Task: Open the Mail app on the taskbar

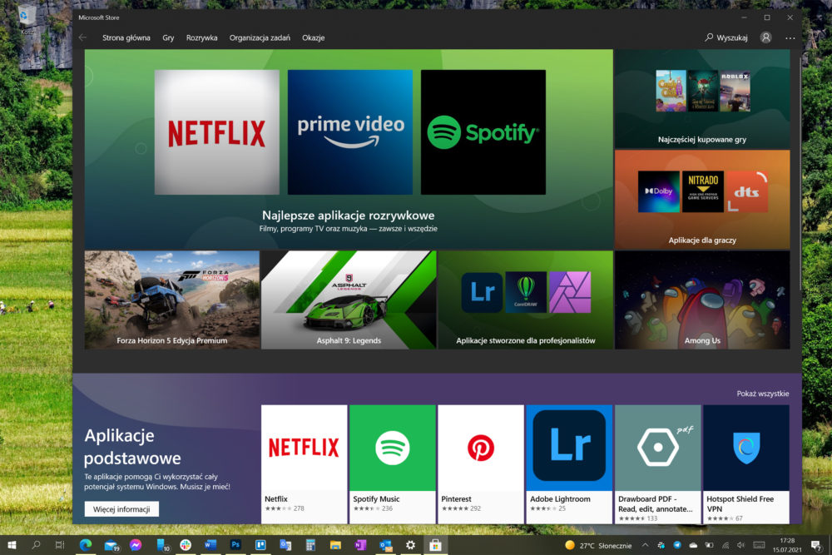Action: point(111,545)
